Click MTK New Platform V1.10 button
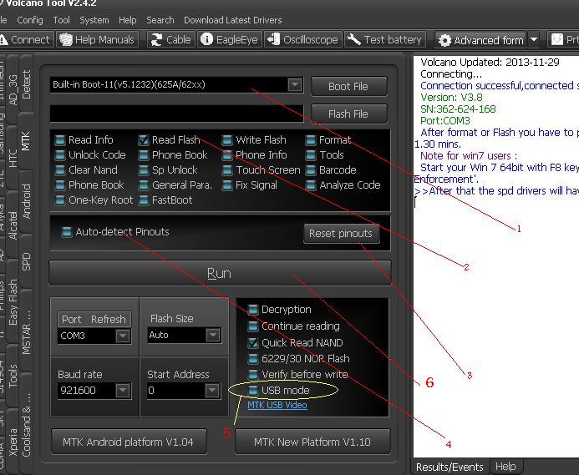 coord(312,442)
